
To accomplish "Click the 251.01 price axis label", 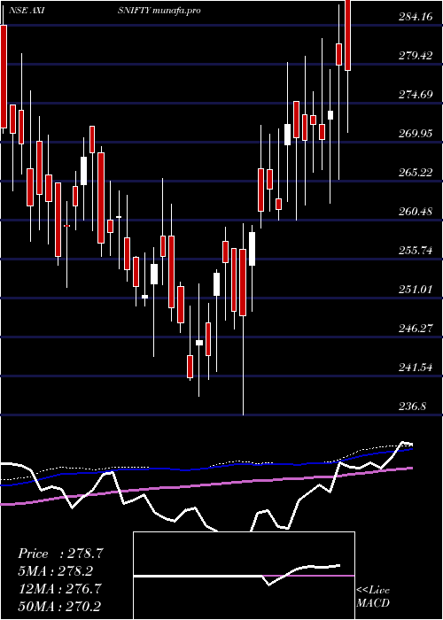I will [416, 290].
